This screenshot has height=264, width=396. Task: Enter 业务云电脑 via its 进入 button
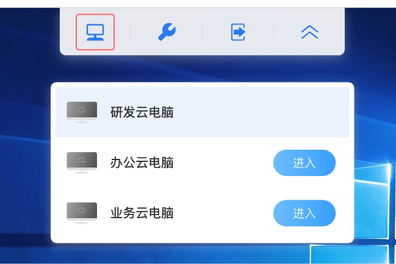point(304,213)
